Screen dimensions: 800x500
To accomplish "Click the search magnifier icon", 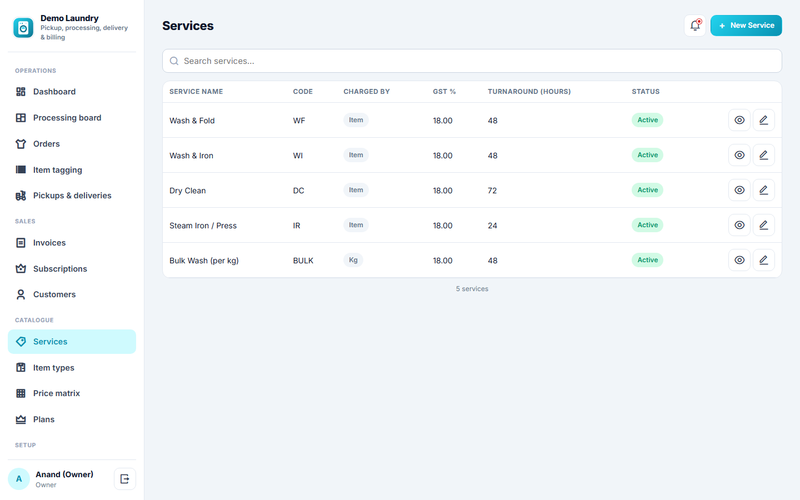I will coord(174,61).
